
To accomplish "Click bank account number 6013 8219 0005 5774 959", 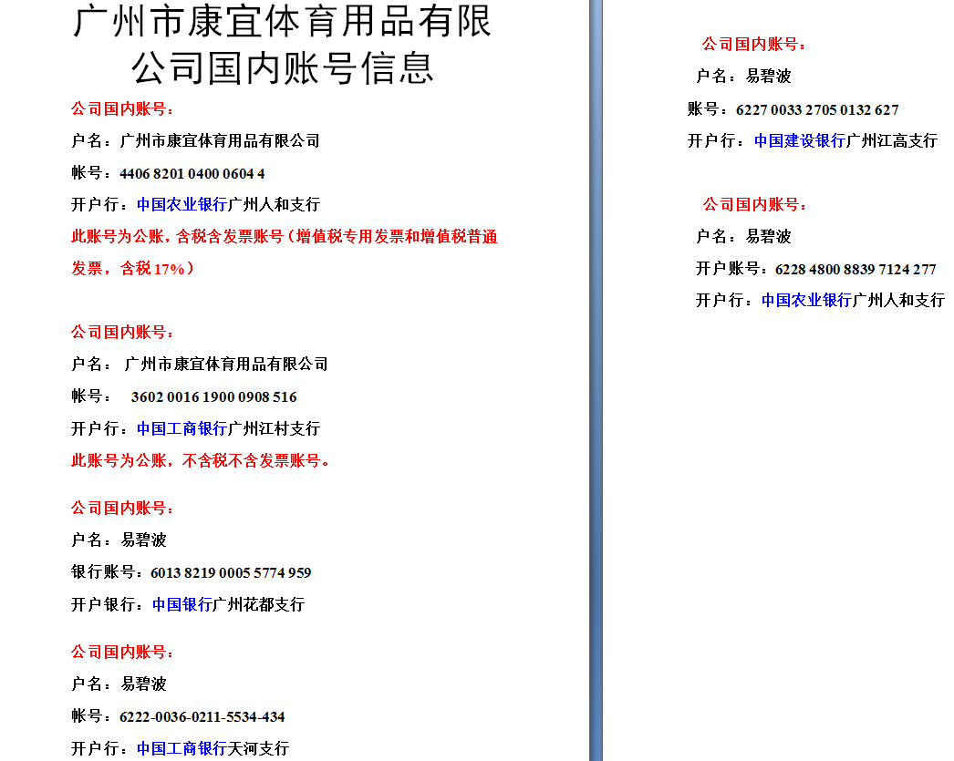I will pos(231,573).
